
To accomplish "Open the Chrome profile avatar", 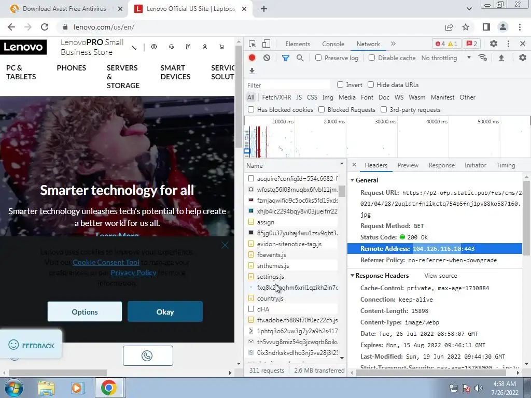I will pos(503,27).
